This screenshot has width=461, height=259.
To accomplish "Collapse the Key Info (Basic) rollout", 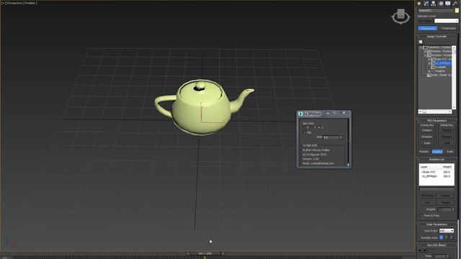I will pyautogui.click(x=419, y=245).
